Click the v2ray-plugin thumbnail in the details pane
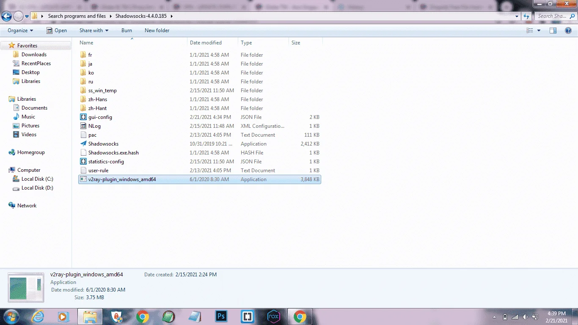 [x=26, y=288]
